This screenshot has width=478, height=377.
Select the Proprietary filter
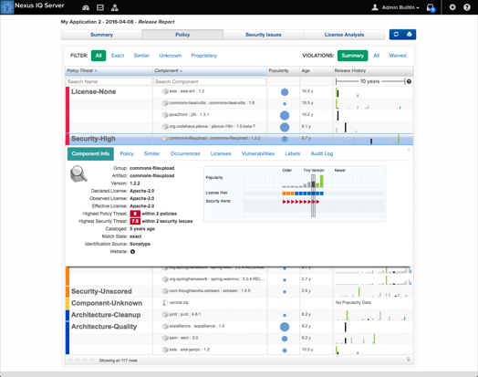tap(204, 56)
